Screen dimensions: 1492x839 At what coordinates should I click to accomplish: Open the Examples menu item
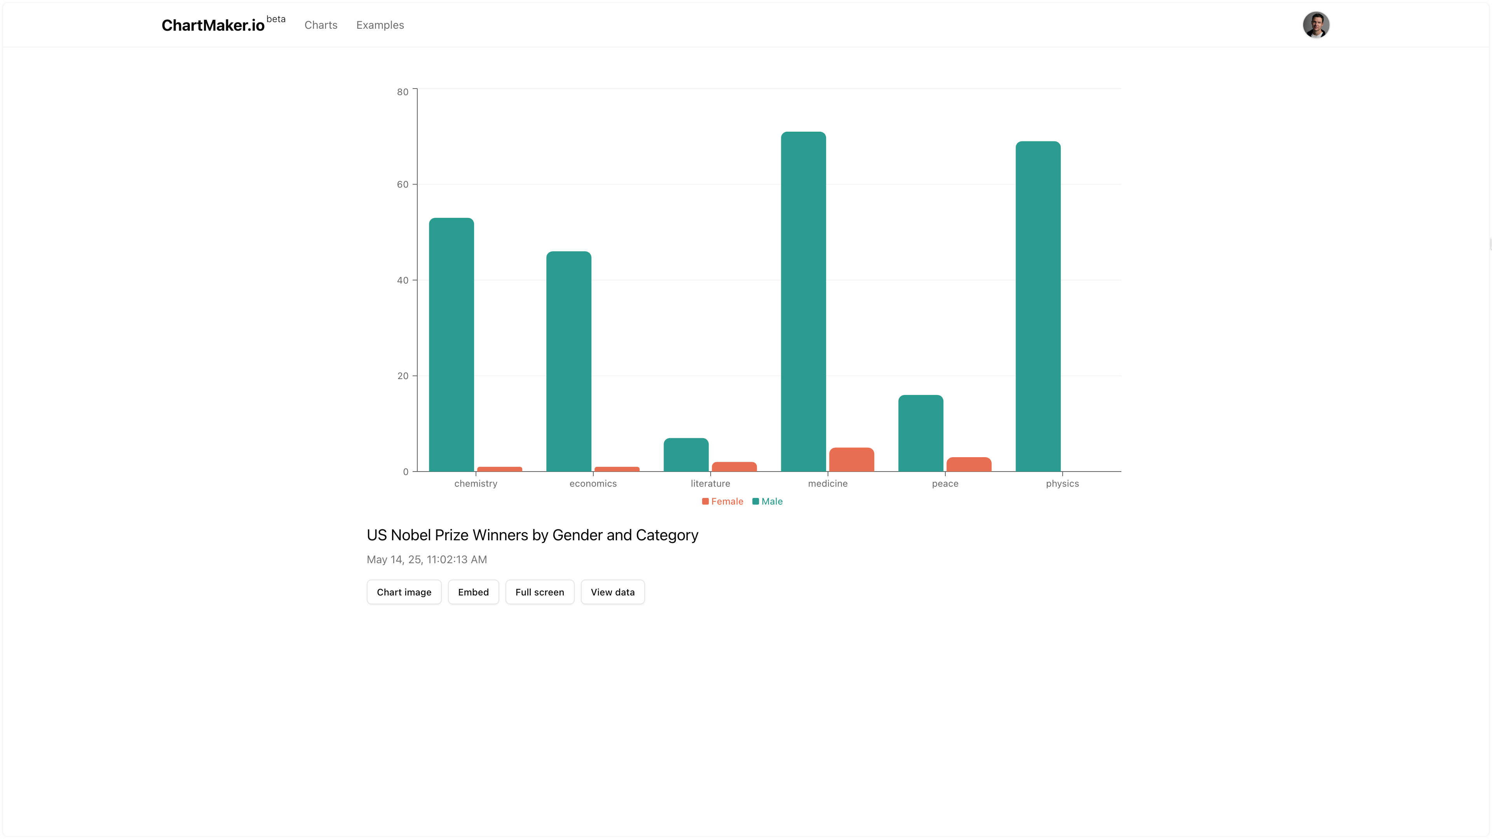coord(380,25)
